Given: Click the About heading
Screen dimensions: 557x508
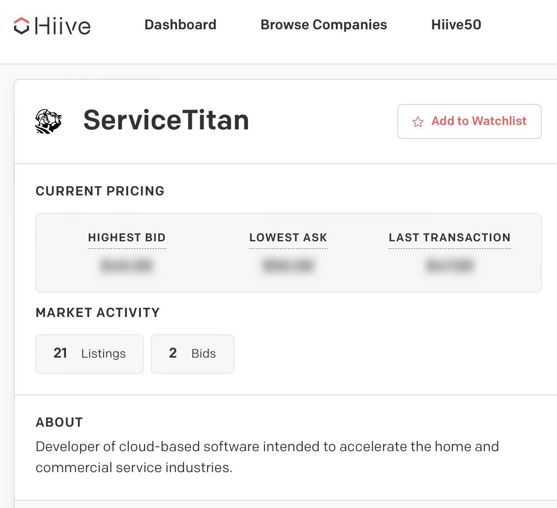Looking at the screenshot, I should click(59, 422).
